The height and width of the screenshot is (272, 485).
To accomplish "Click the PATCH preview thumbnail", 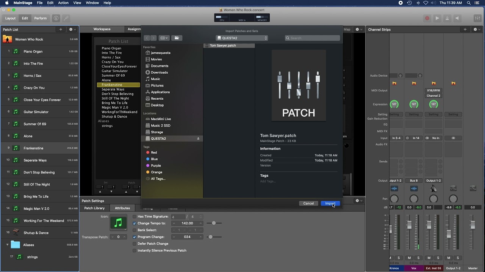I will [x=299, y=85].
